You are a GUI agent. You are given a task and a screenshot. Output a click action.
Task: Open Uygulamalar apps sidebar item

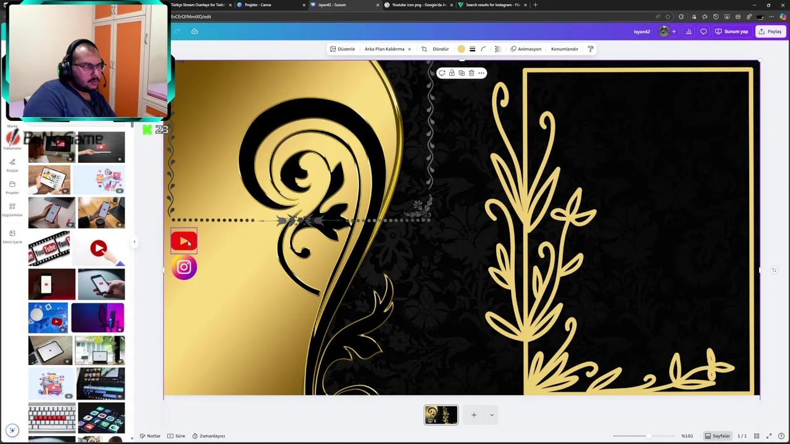point(12,210)
